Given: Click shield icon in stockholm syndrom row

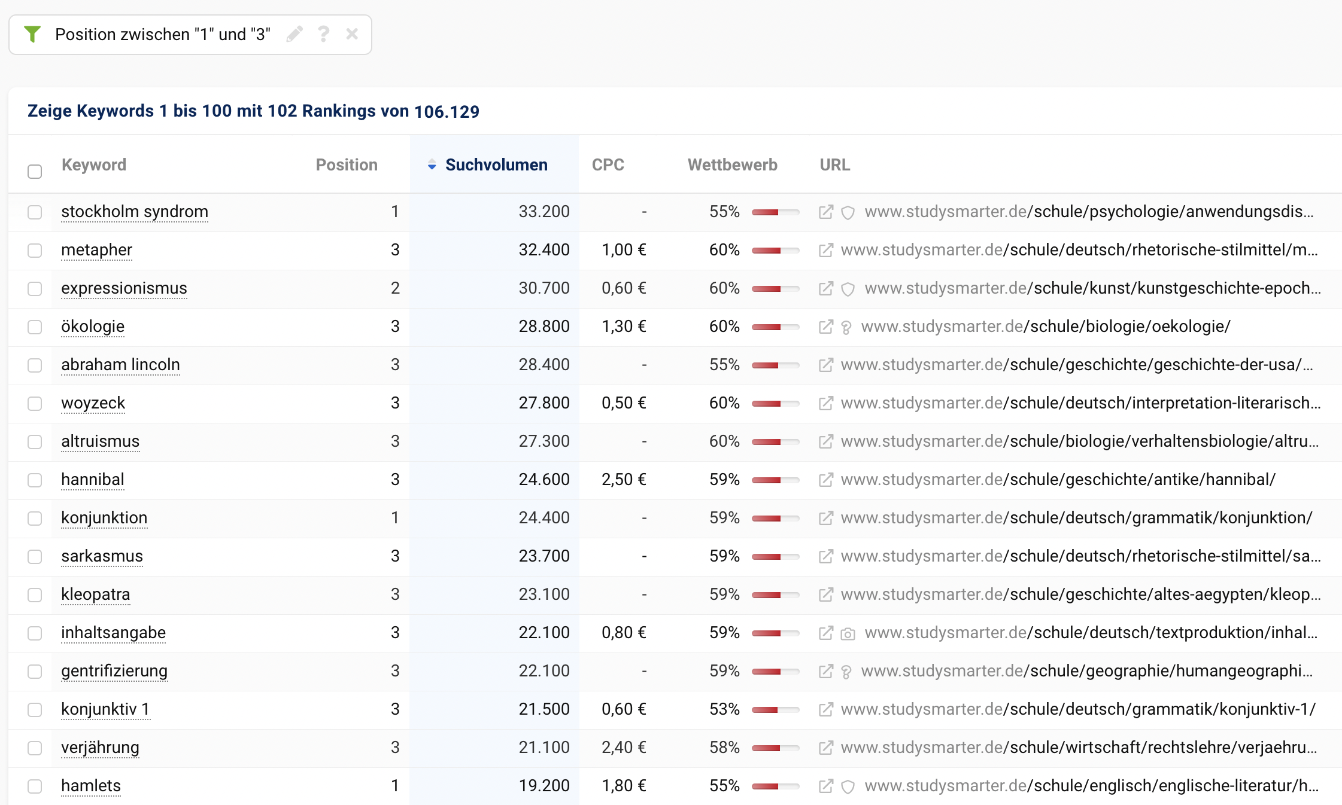Looking at the screenshot, I should pyautogui.click(x=848, y=212).
